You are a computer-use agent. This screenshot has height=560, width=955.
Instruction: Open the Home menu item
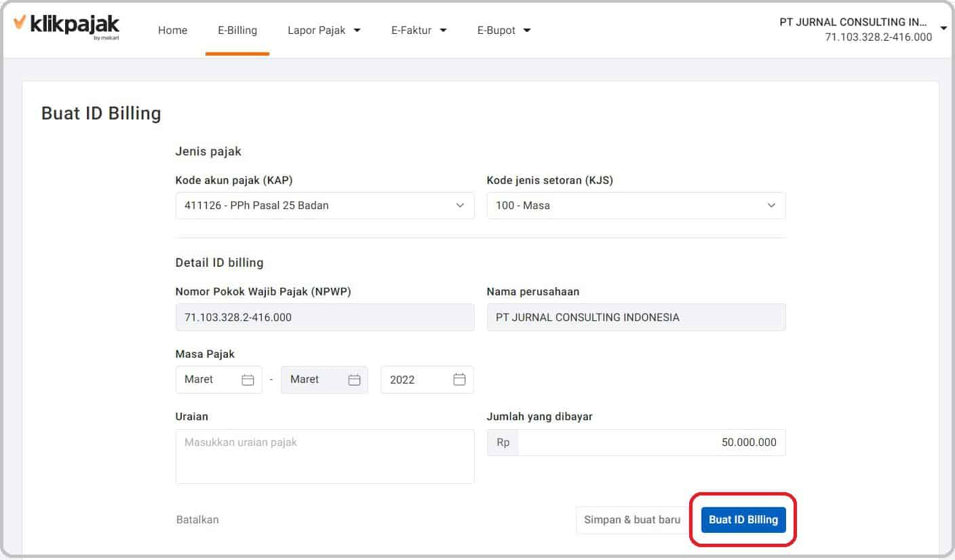172,30
